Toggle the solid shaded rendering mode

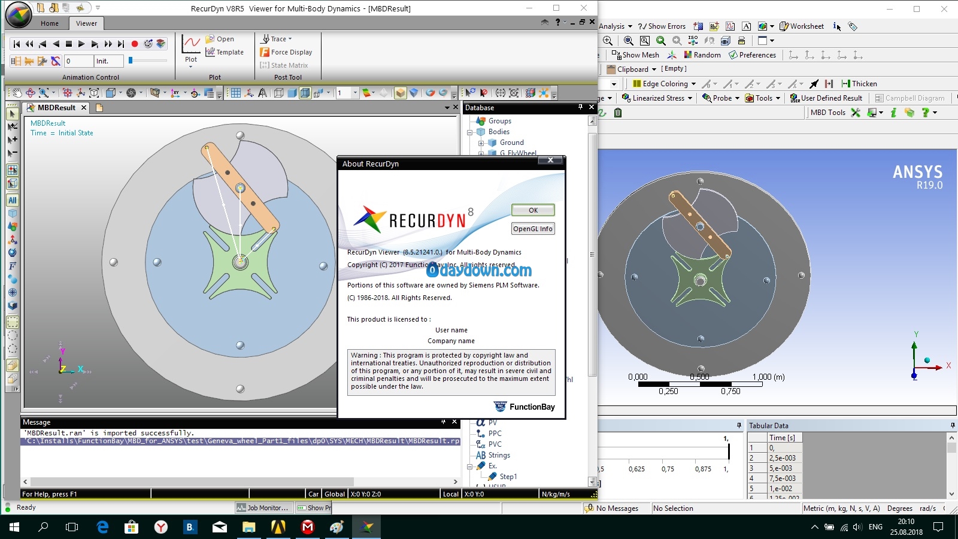pos(292,93)
